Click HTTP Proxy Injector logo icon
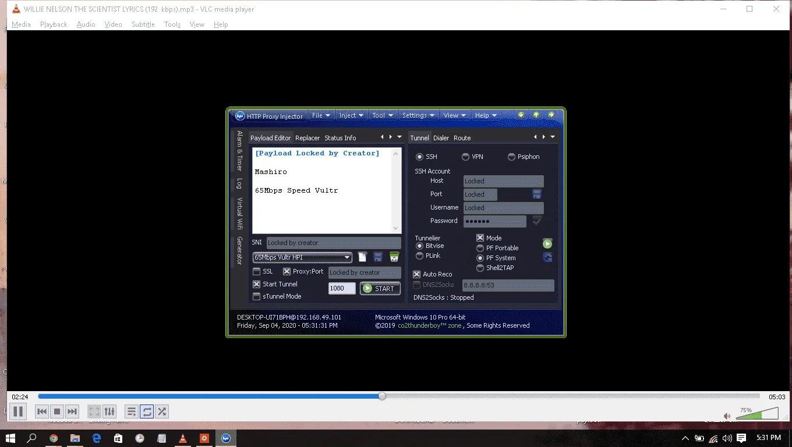 239,116
